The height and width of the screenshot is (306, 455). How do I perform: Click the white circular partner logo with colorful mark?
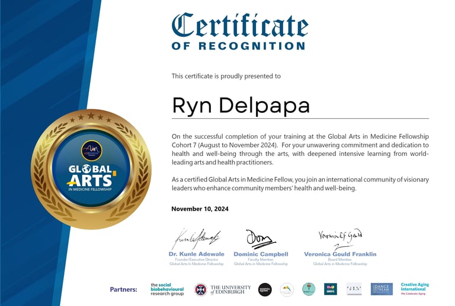pos(287,289)
